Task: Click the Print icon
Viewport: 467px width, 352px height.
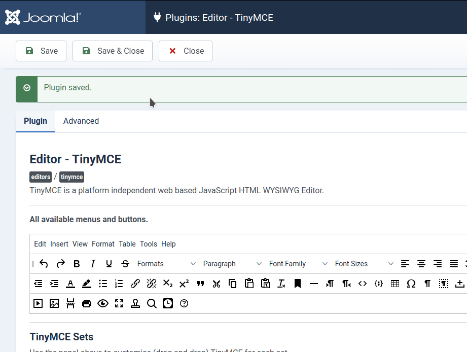Action: tap(87, 303)
